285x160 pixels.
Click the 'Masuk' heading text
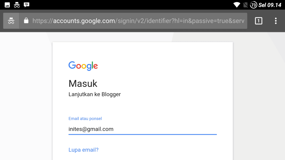point(83,84)
